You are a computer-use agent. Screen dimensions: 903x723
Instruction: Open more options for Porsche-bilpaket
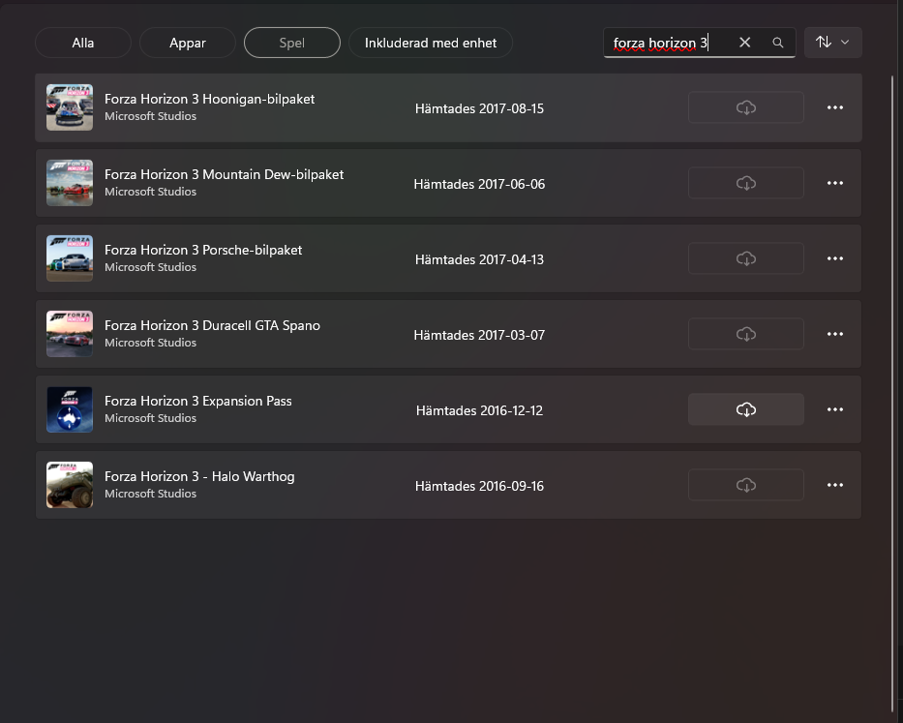(x=835, y=258)
